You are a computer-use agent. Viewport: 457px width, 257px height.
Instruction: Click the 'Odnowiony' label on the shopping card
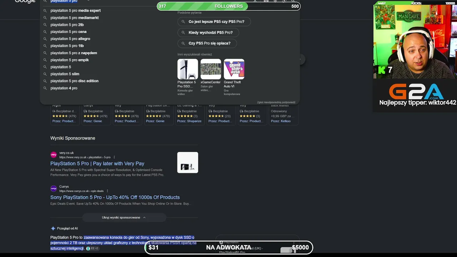pyautogui.click(x=279, y=111)
